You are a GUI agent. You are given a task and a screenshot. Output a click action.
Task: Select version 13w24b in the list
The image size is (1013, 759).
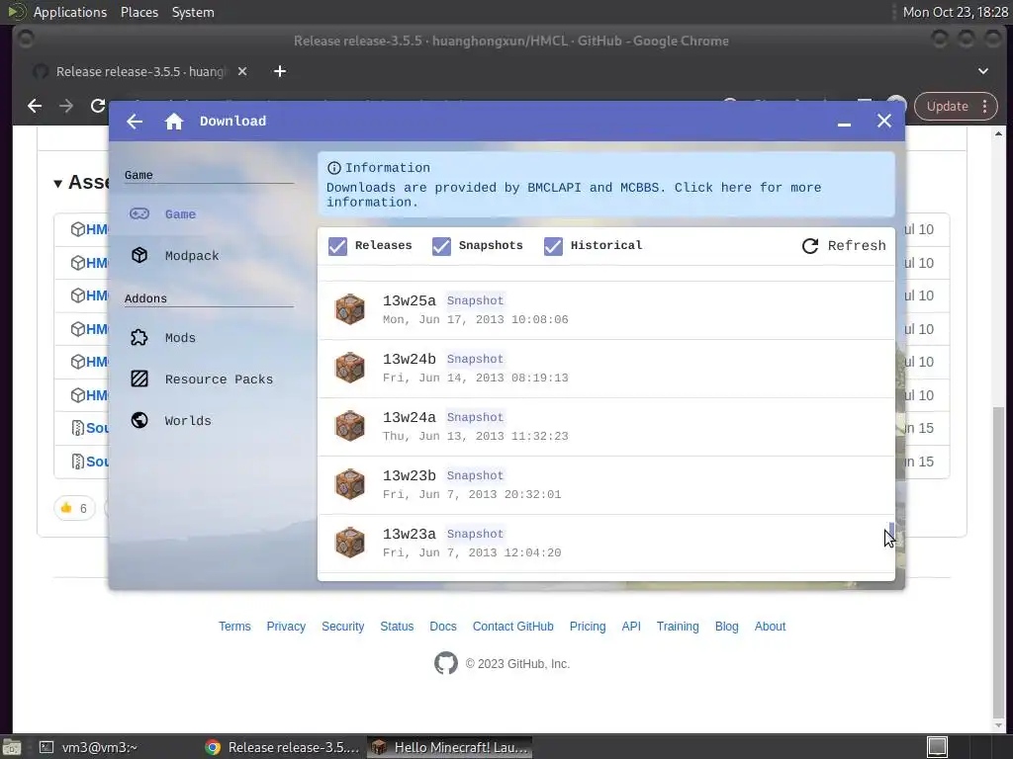(x=606, y=368)
